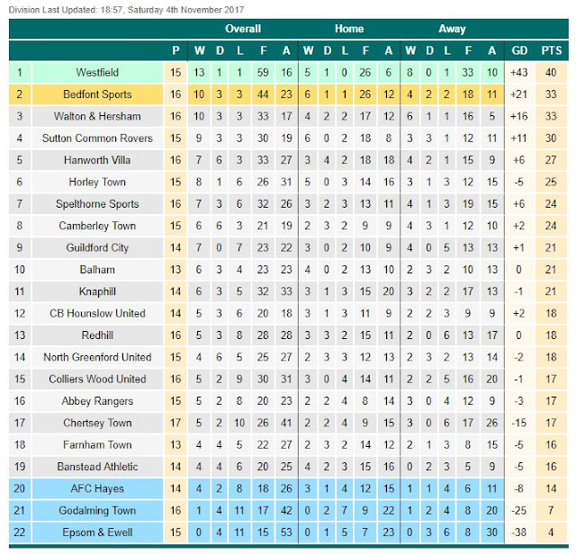
Task: Click Chertsey Town goal difference -15
Action: tap(518, 423)
